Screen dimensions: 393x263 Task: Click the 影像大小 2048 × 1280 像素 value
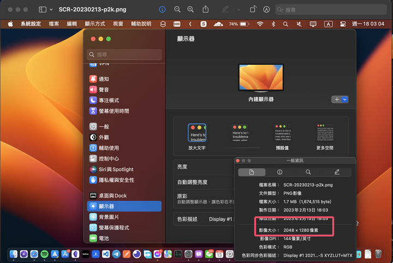click(x=301, y=230)
